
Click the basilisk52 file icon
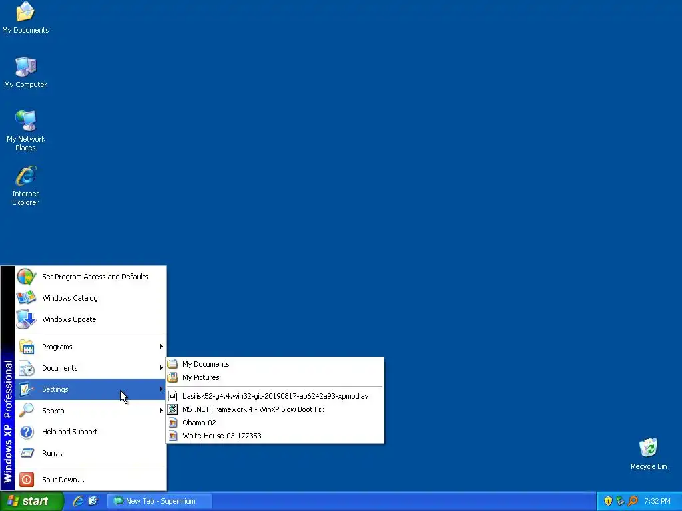[172, 396]
